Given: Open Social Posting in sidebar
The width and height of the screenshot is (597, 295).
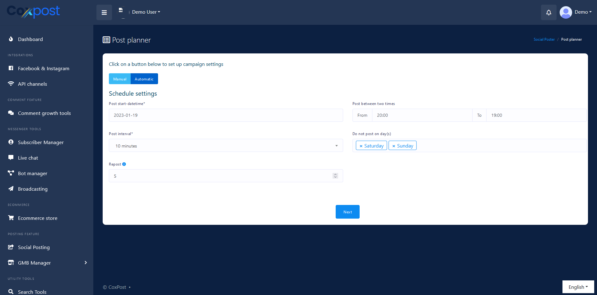Looking at the screenshot, I should [x=34, y=247].
